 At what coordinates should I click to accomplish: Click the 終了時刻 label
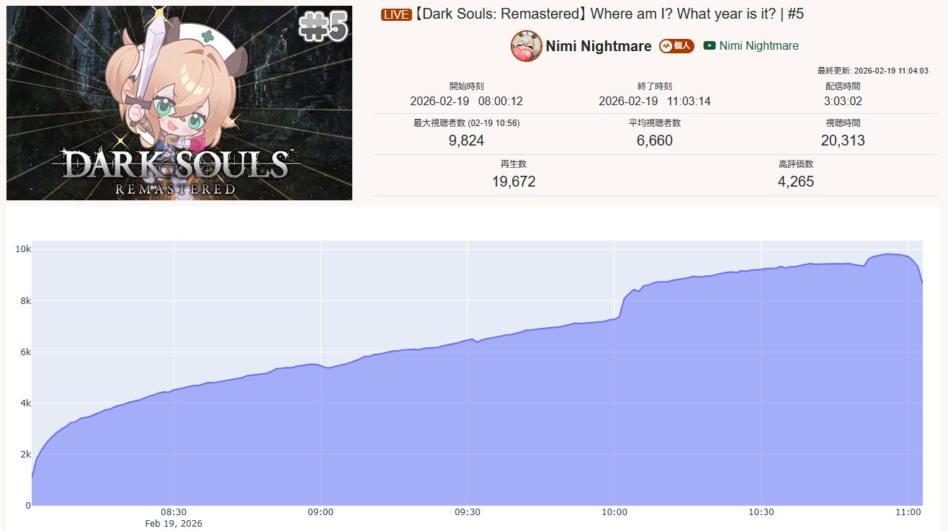(655, 86)
